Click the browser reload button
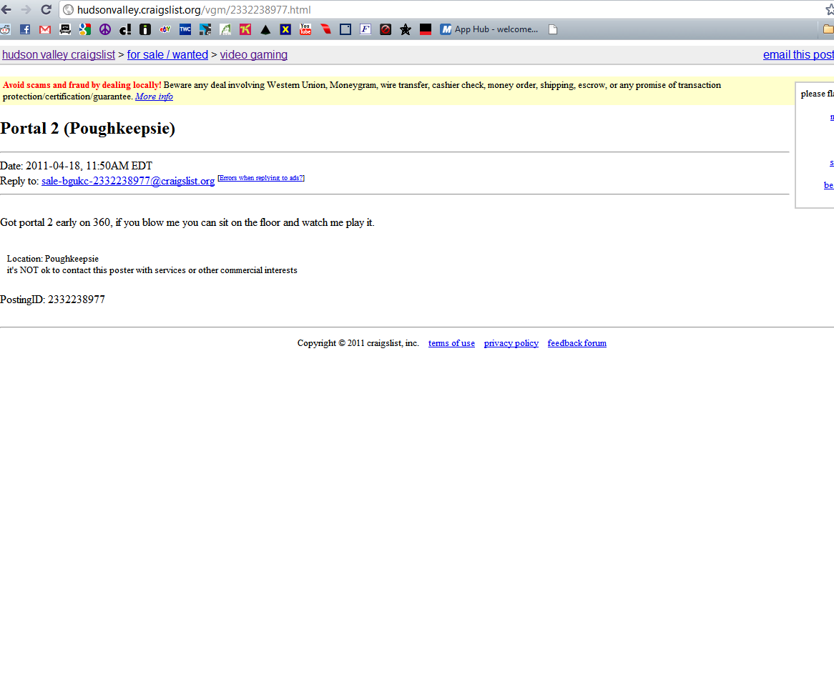 point(46,10)
